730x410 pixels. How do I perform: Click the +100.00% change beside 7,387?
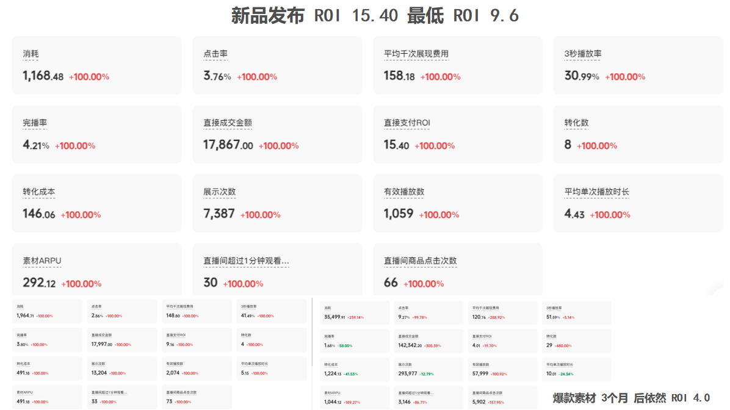tap(260, 215)
